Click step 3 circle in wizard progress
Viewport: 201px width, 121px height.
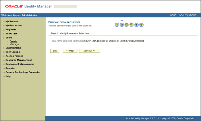coord(127,25)
